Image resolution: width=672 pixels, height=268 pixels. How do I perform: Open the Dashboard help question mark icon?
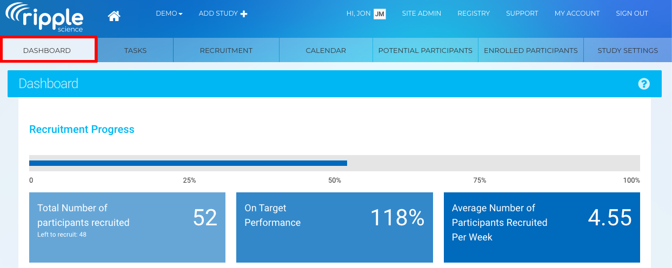[x=643, y=84]
